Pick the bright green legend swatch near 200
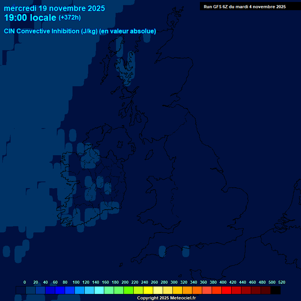 [128, 290]
